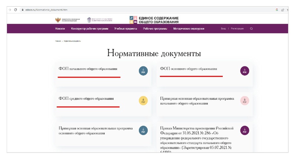Click the Google icon in address bar

(277, 10)
